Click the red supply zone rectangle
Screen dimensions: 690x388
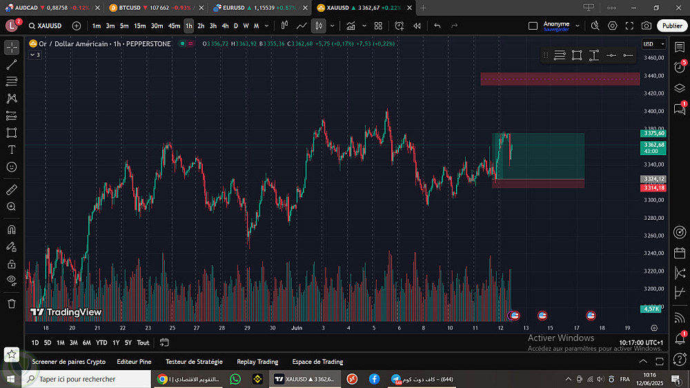pos(560,79)
